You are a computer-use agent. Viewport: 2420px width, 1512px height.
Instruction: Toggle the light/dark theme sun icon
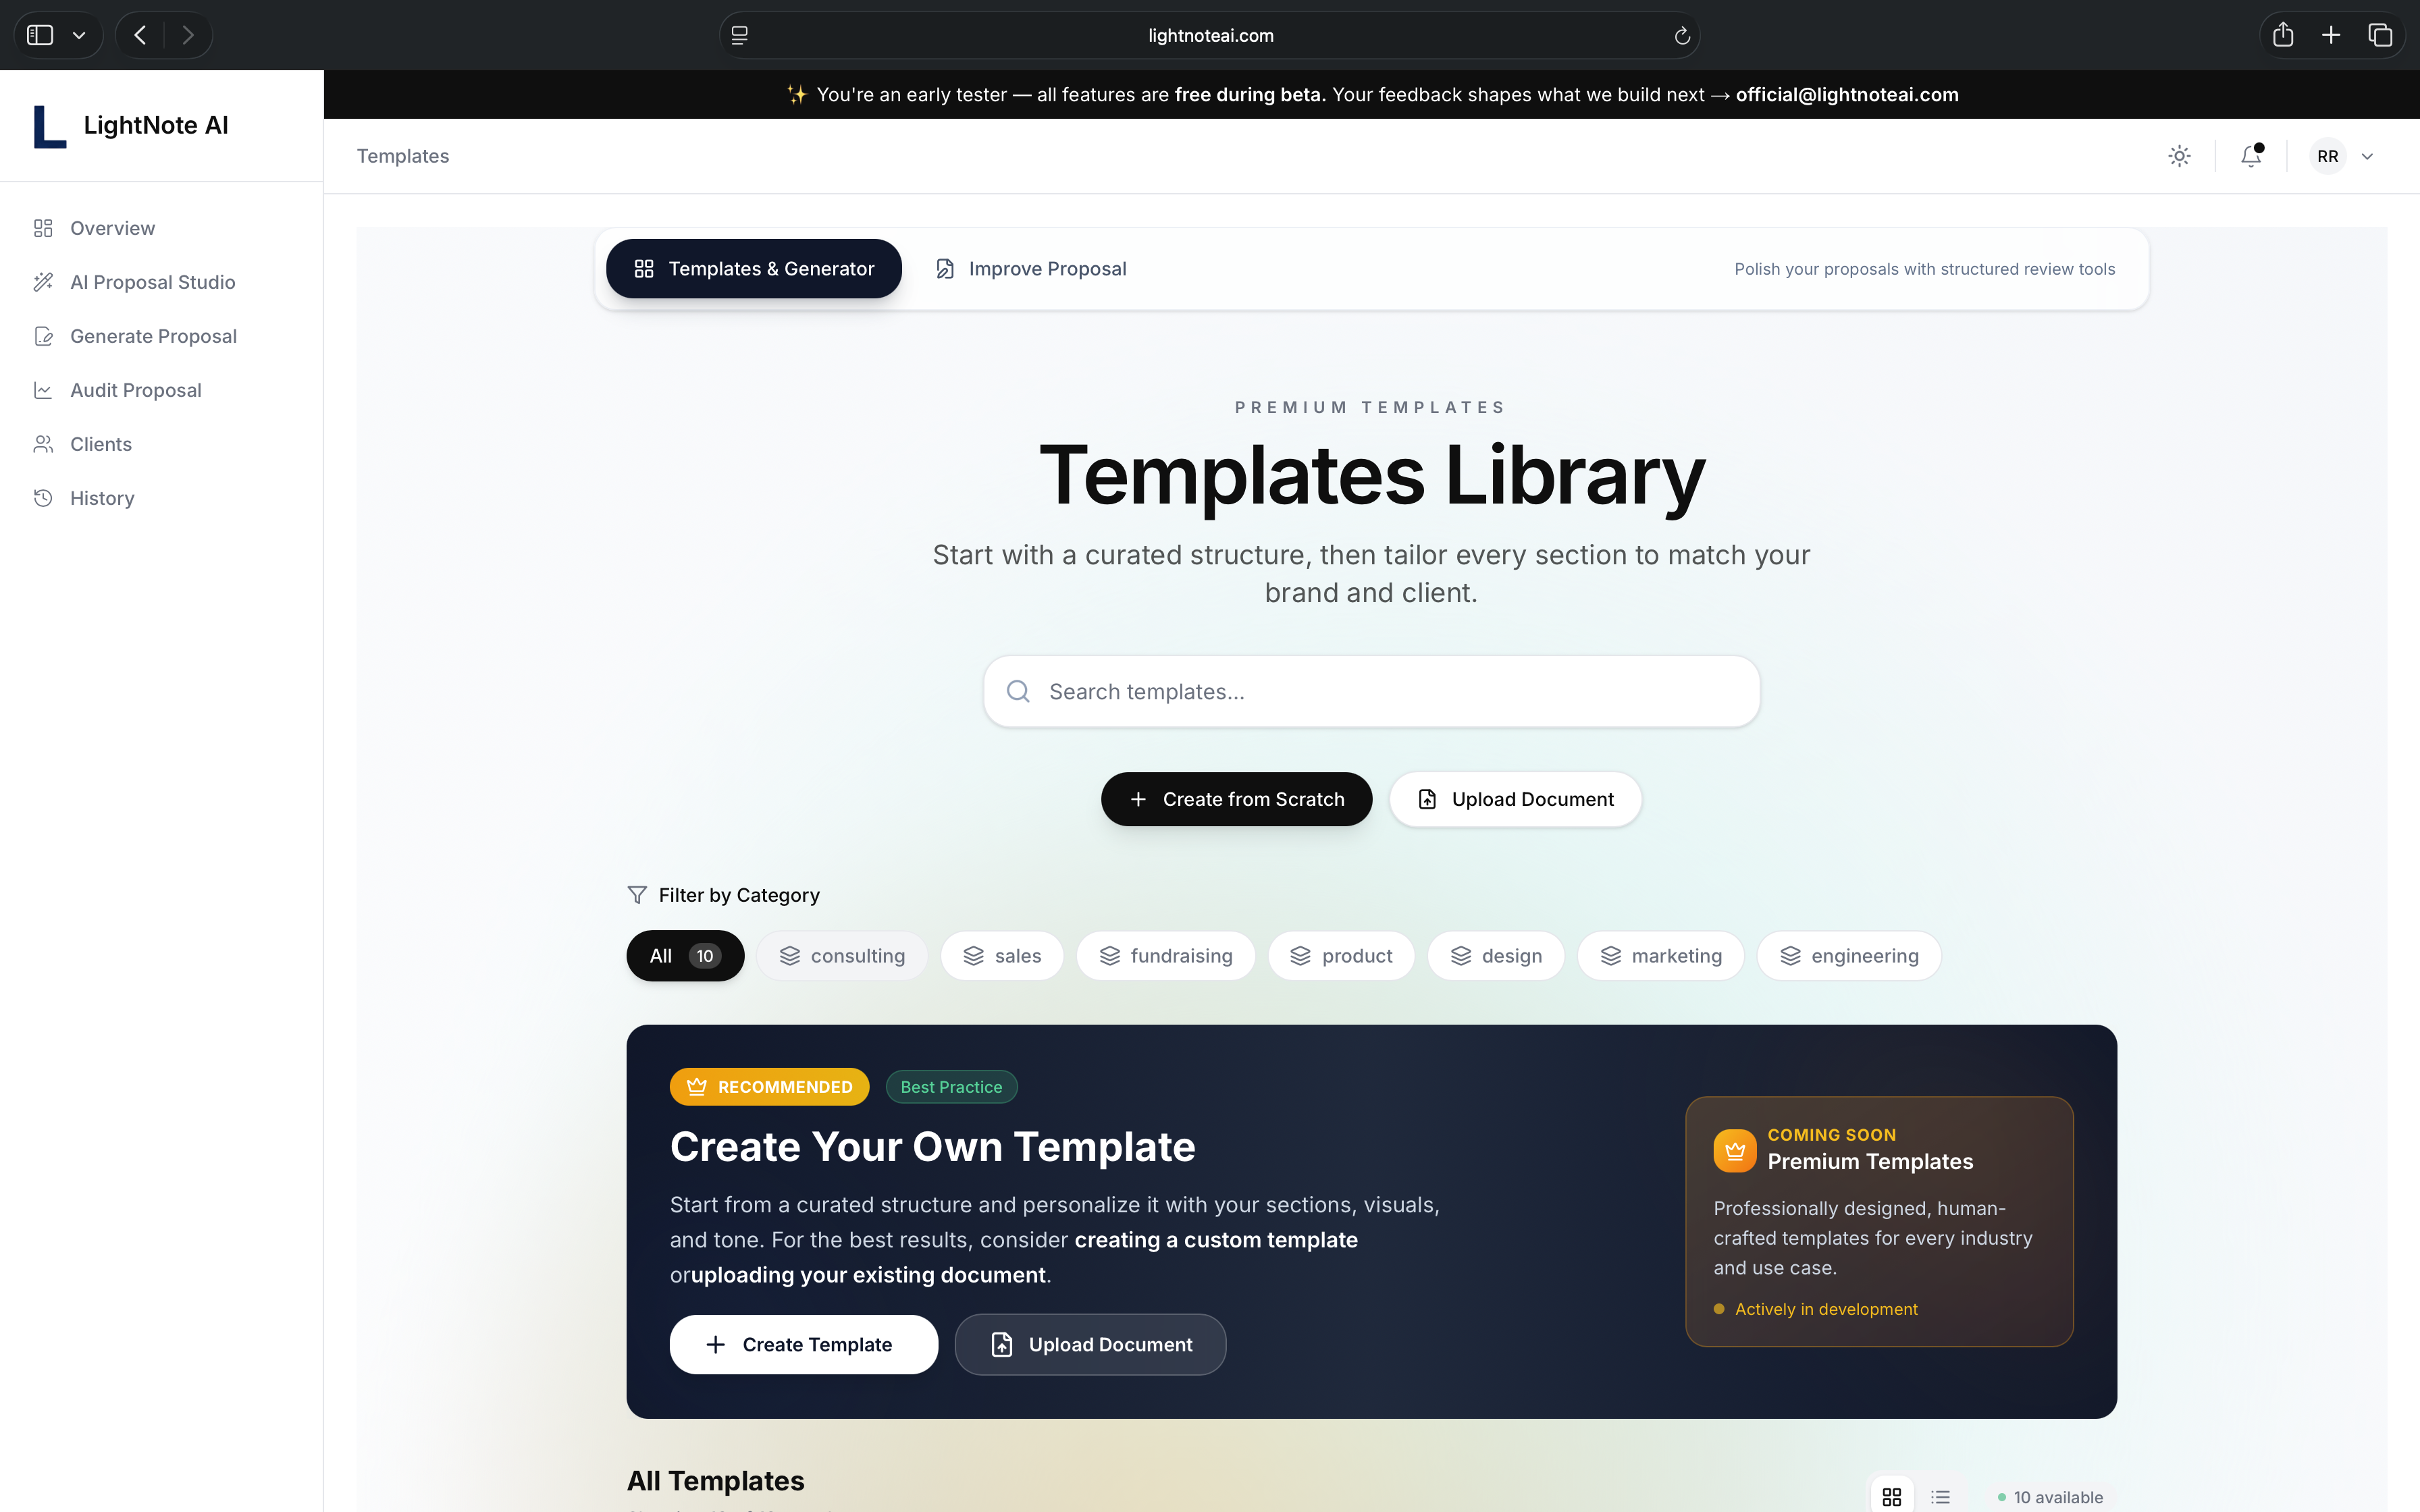2179,156
